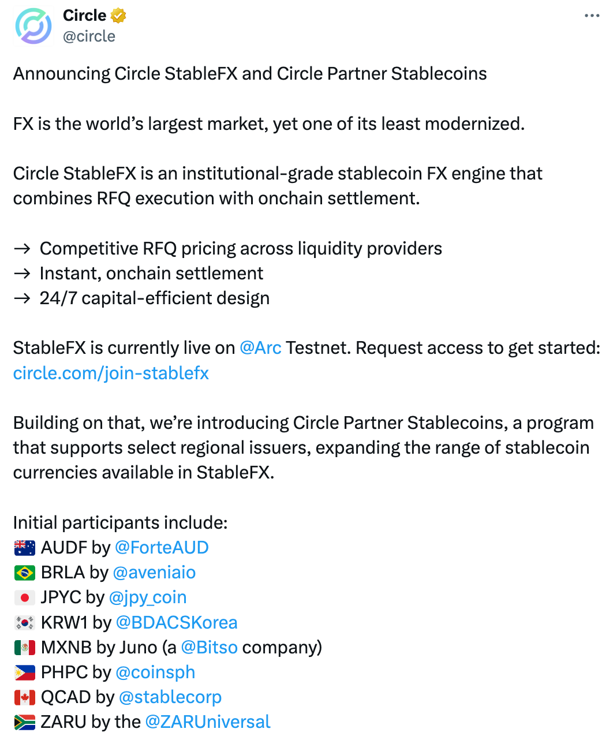
Task: Open the @Bitso mention link
Action: [209, 647]
